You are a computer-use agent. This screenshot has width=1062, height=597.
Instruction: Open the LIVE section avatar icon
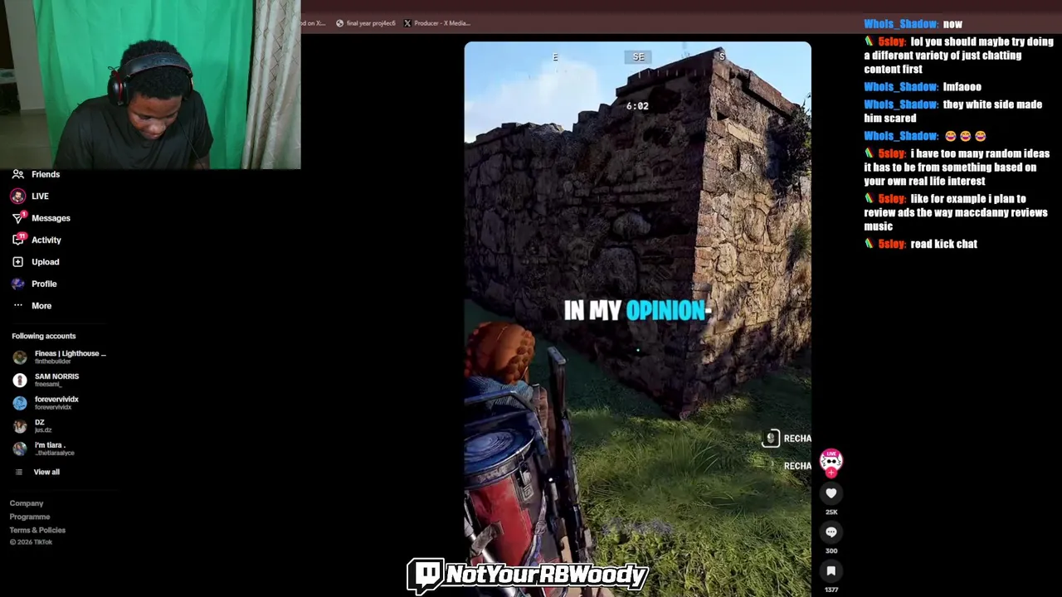pos(18,197)
